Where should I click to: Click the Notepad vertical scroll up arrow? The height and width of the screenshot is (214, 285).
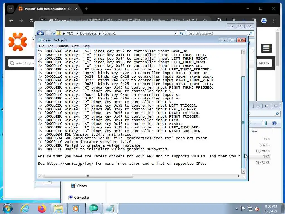(x=243, y=52)
